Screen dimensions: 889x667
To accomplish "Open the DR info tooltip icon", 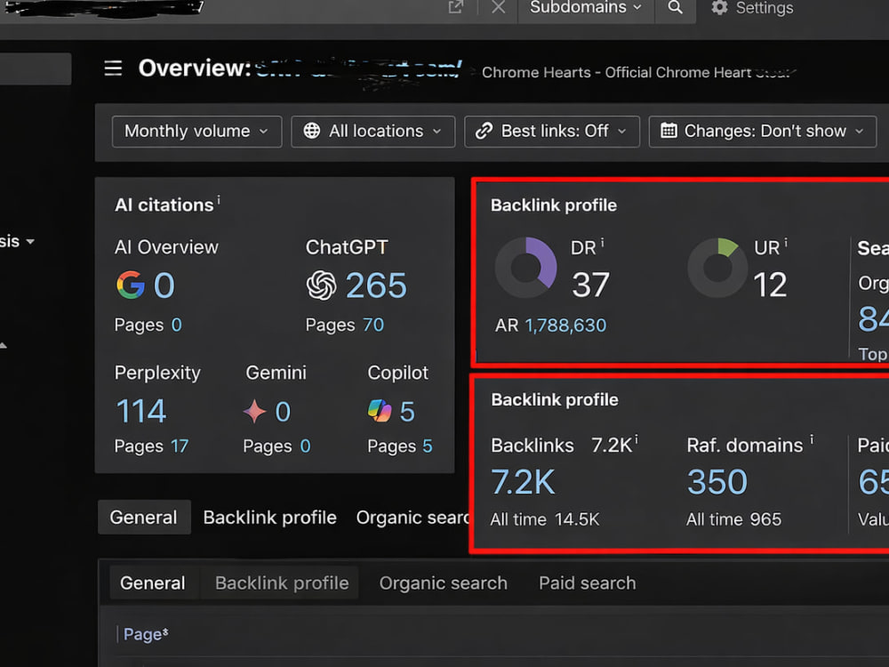I will pos(602,243).
